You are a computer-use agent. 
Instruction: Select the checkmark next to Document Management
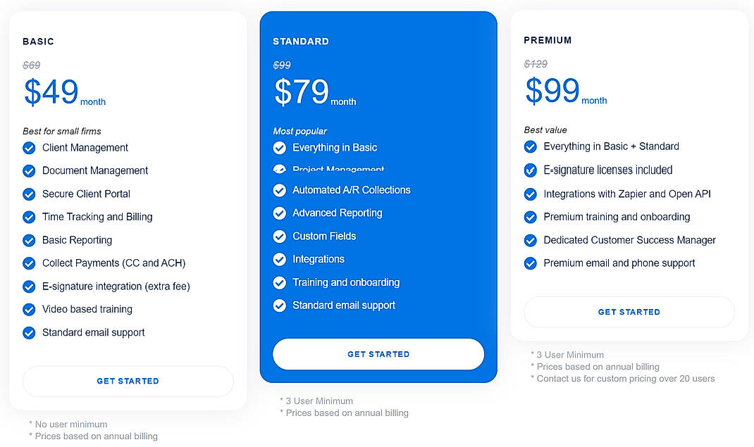(x=29, y=171)
